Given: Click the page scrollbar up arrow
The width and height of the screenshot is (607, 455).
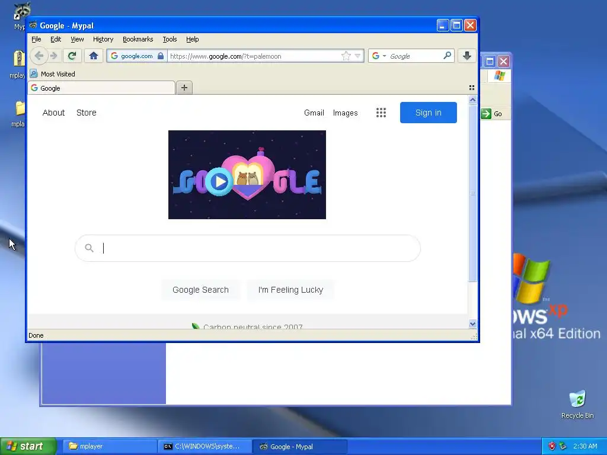Looking at the screenshot, I should (472, 100).
